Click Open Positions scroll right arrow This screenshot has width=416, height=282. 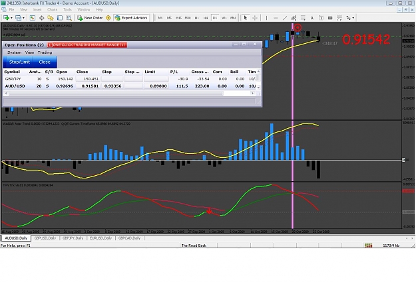(252, 94)
